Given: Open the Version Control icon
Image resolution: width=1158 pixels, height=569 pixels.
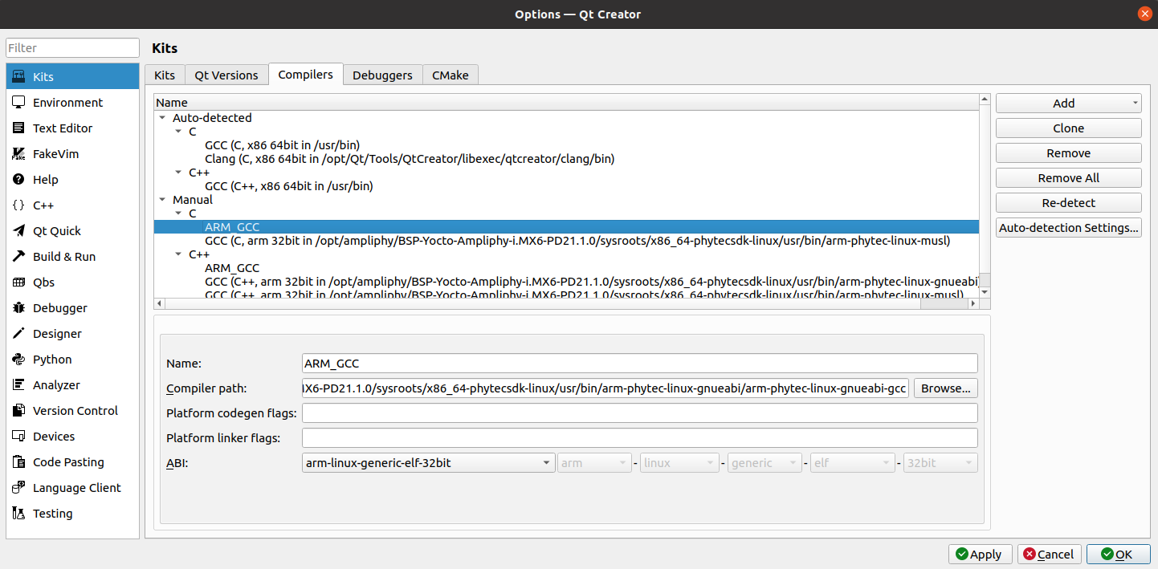Looking at the screenshot, I should click(x=18, y=411).
